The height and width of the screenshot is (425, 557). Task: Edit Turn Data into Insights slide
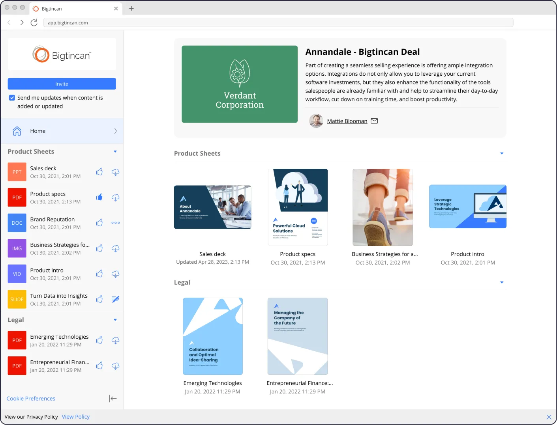tap(115, 299)
